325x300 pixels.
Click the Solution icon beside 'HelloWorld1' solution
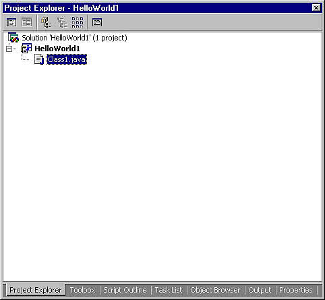point(13,38)
